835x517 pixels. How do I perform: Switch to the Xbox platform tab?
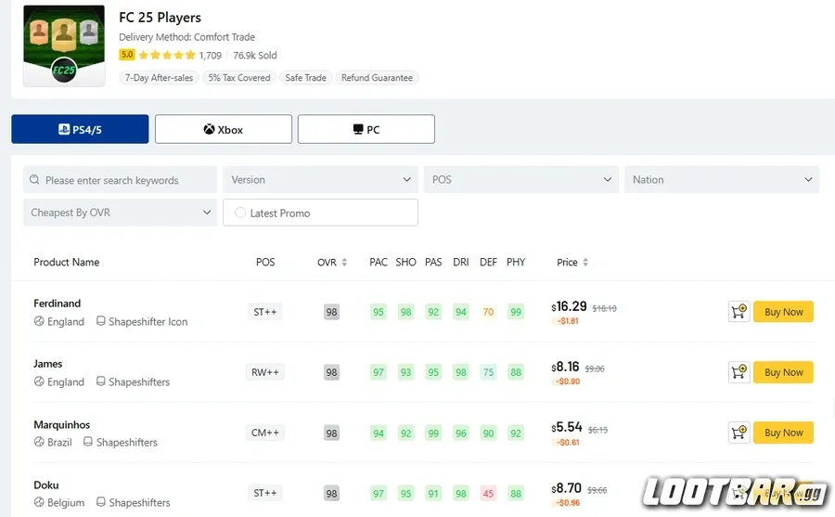[x=223, y=130]
